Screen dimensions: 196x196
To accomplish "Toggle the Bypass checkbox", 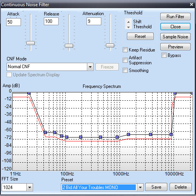I will pyautogui.click(x=164, y=55).
